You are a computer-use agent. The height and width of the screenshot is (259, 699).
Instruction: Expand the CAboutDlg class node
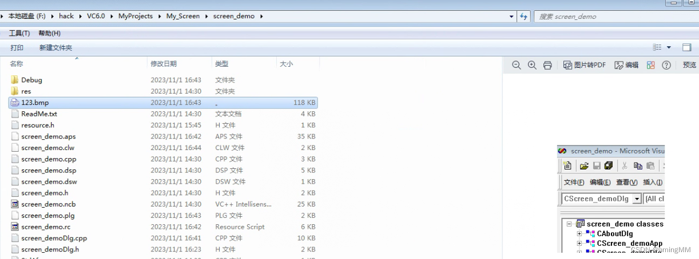(x=579, y=234)
